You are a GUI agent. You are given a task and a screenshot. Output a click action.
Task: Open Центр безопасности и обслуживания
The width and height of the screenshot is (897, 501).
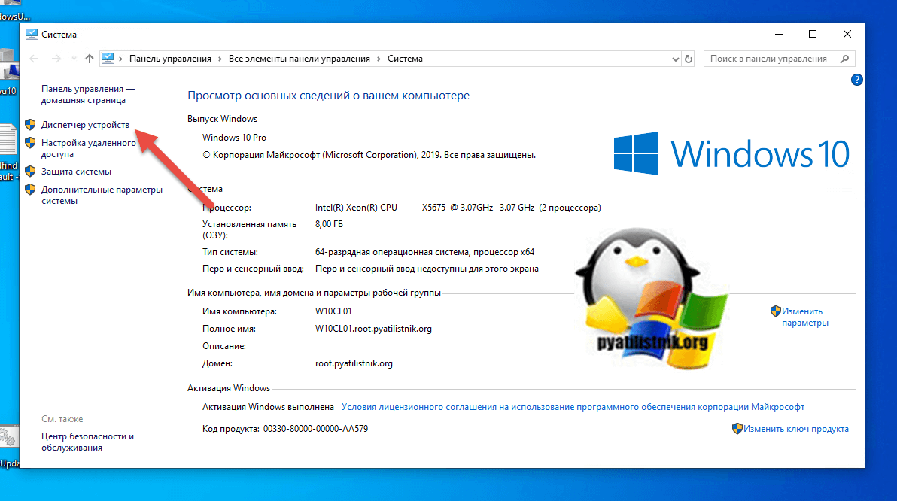(87, 442)
